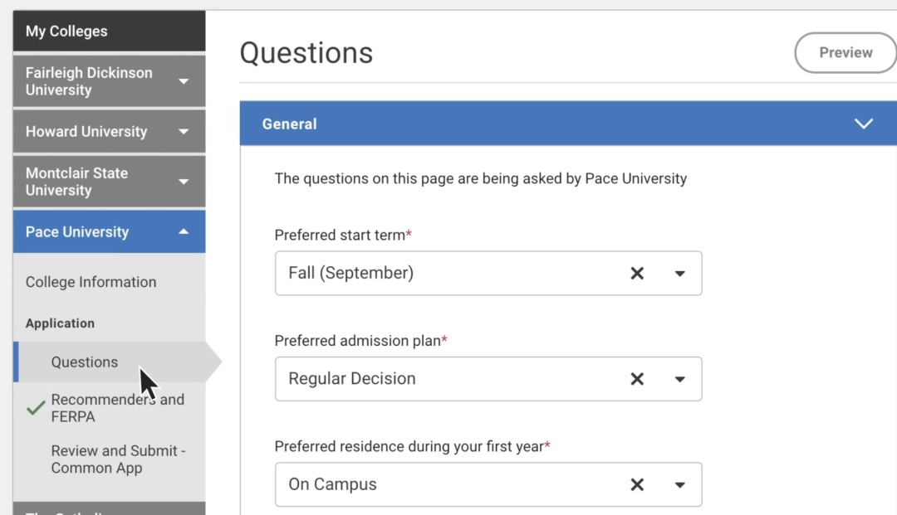Open Review and Submit - Common App
897x515 pixels.
tap(119, 459)
